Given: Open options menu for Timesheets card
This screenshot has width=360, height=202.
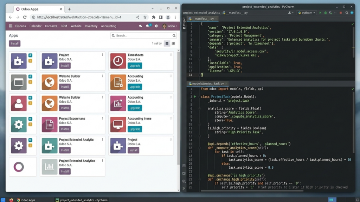Looking at the screenshot, I should point(171,55).
